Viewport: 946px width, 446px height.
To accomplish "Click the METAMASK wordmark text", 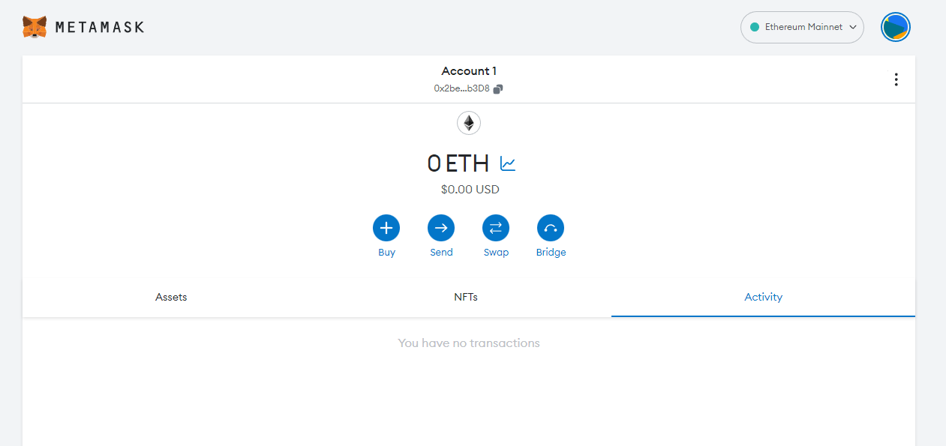I will click(x=99, y=28).
